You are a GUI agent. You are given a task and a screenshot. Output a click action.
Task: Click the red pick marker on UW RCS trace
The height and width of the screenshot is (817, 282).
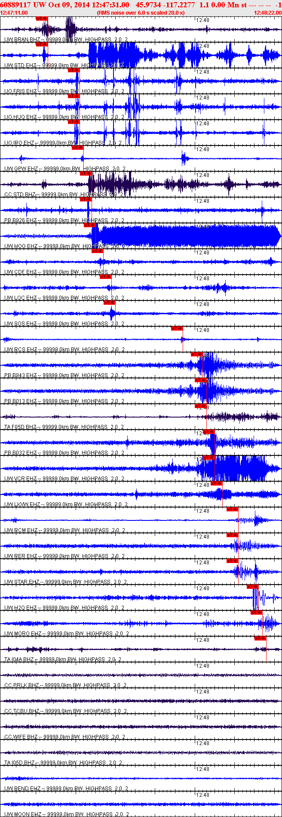177,328
